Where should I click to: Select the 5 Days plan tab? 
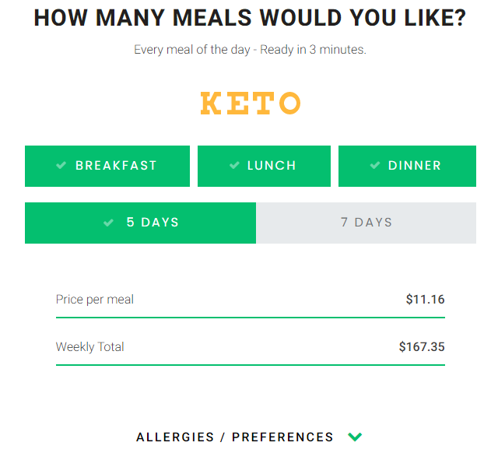pos(140,223)
